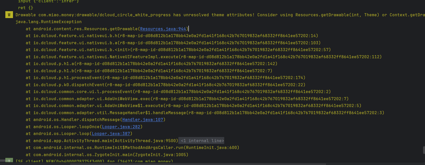
Task: Click the green I info level badge
Action: point(9,161)
